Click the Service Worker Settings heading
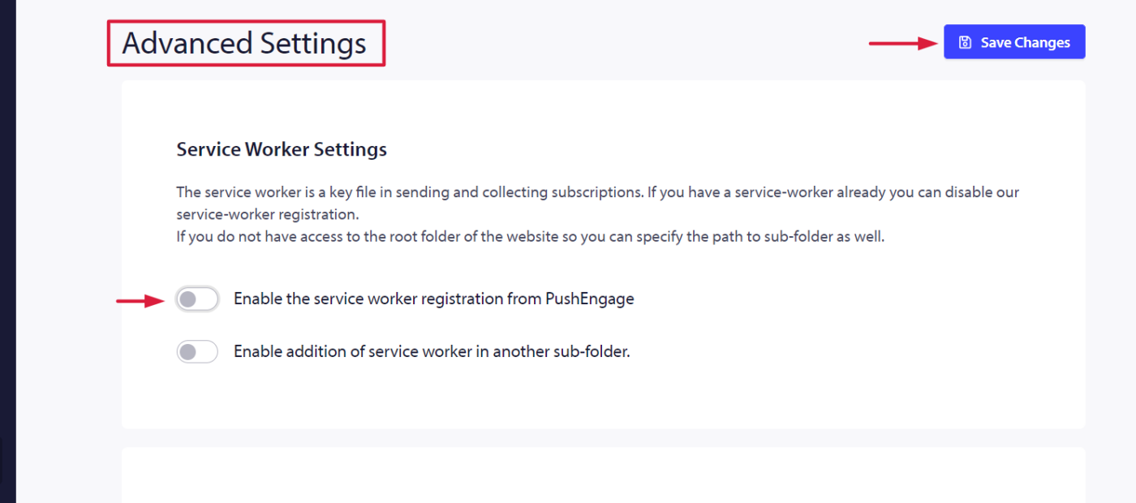Image resolution: width=1136 pixels, height=503 pixels. pyautogui.click(x=282, y=149)
